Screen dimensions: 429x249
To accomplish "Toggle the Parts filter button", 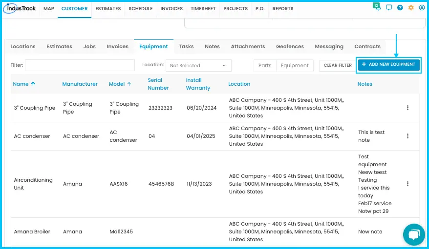I will (x=265, y=65).
